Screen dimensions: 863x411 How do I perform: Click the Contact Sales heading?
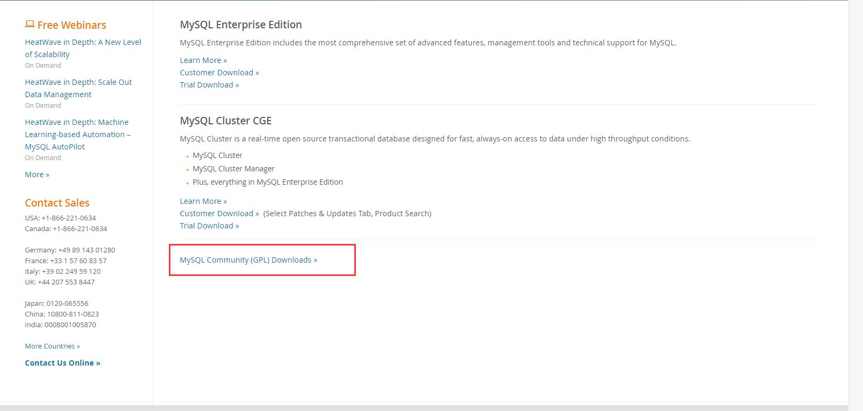(57, 203)
